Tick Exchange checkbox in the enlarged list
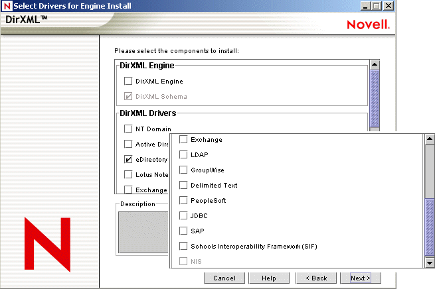435x291 pixels. point(183,139)
